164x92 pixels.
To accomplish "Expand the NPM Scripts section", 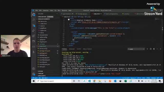I will pos(42,76).
